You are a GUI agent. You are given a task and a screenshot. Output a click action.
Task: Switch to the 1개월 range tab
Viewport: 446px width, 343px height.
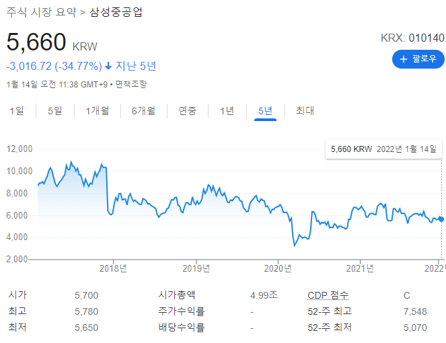click(98, 111)
